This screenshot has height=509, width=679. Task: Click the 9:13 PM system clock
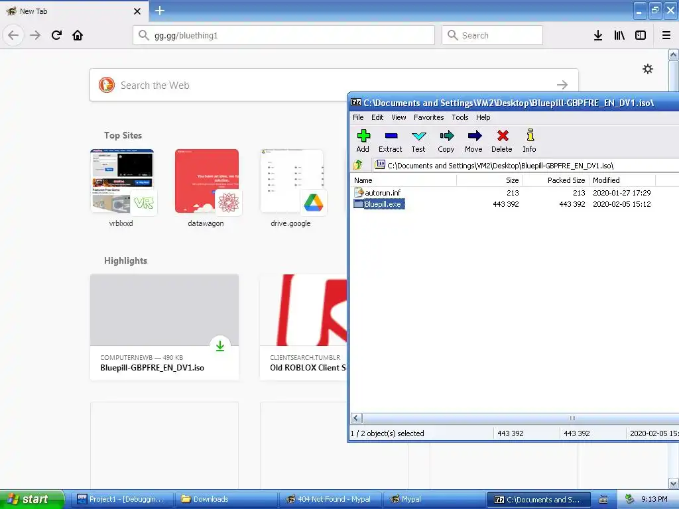[654, 499]
